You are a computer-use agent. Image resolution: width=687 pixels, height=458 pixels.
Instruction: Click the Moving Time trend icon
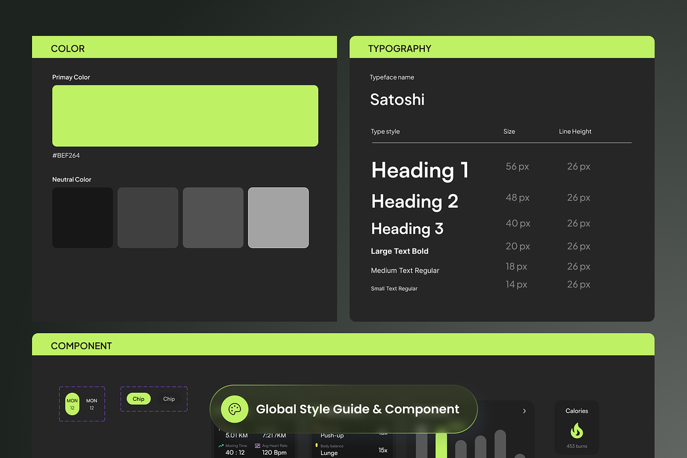221,445
